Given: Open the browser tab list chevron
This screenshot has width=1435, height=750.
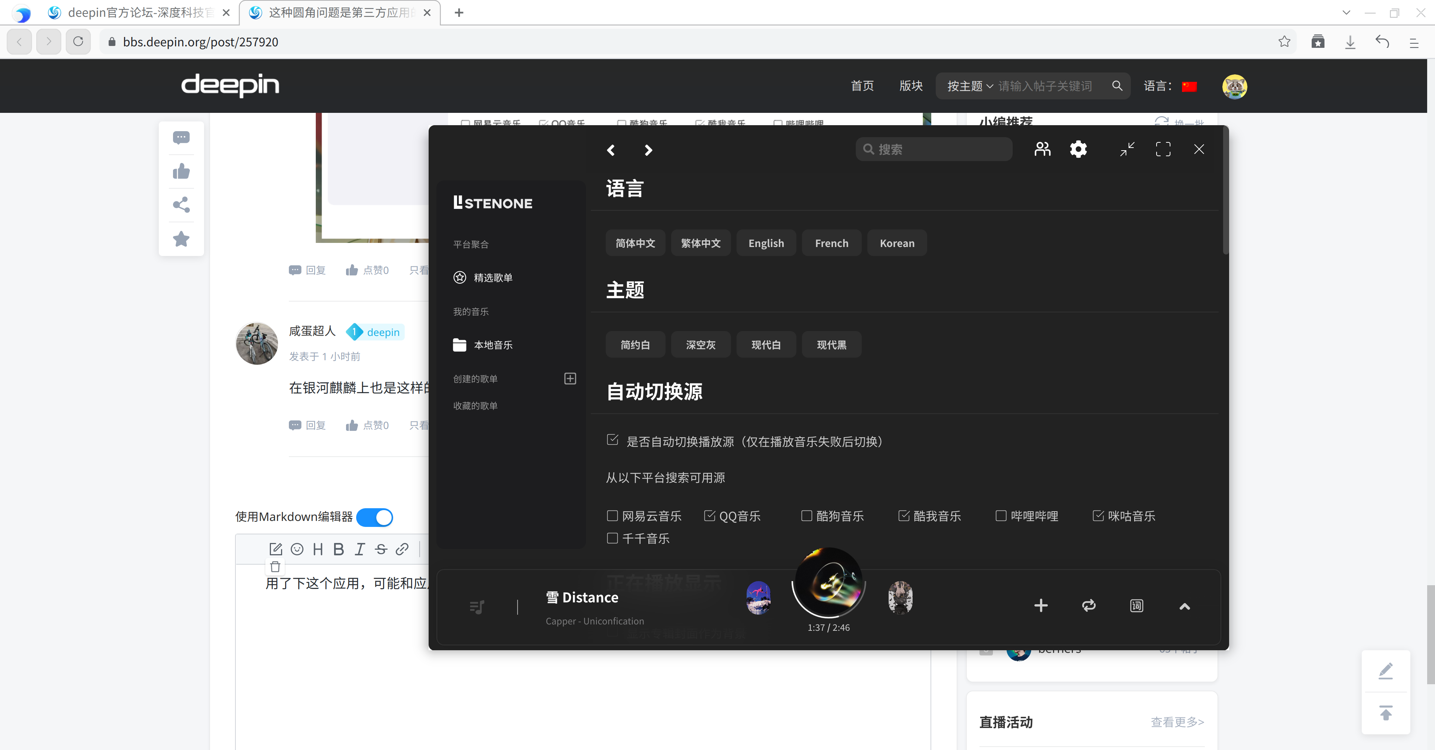Looking at the screenshot, I should click(x=1346, y=12).
